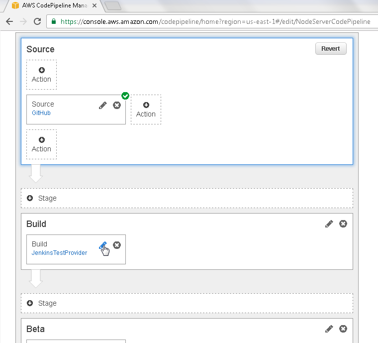This screenshot has height=343, width=378.
Task: Add action below Source GitHub action
Action: point(41,144)
